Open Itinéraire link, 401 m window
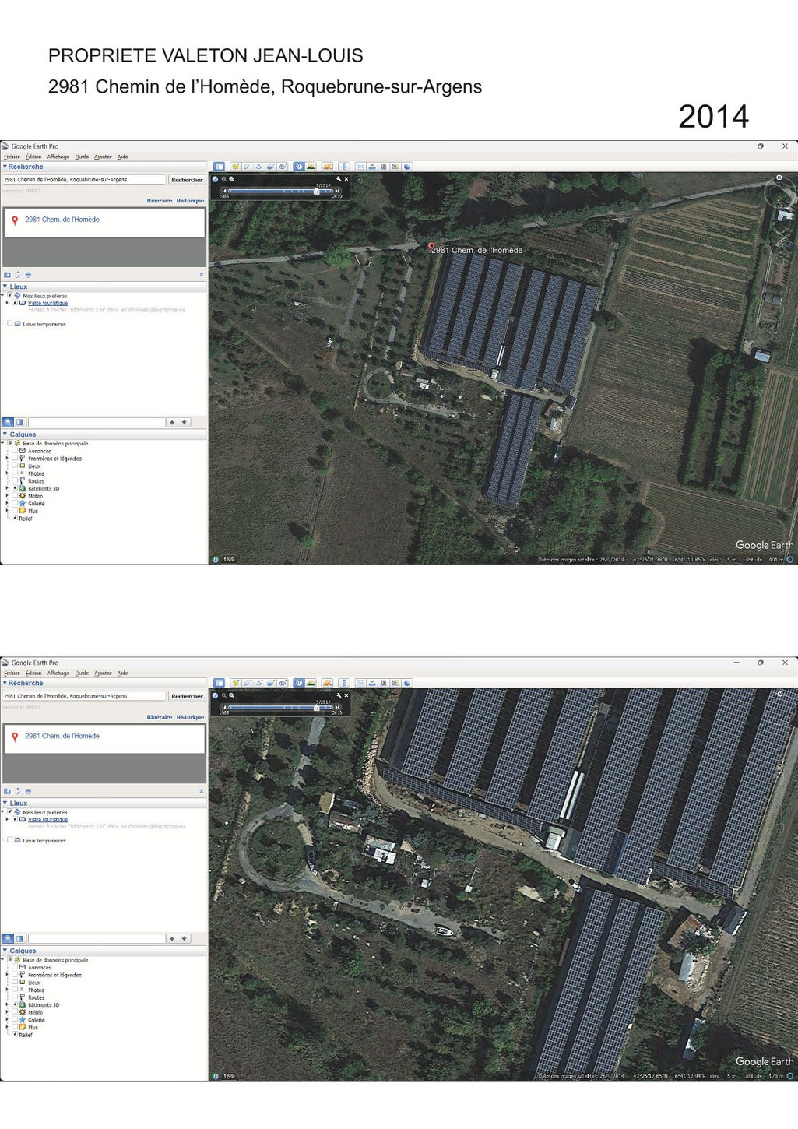This screenshot has height=1129, width=798. [160, 201]
